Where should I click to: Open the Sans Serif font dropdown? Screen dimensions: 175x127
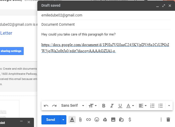click(73, 105)
